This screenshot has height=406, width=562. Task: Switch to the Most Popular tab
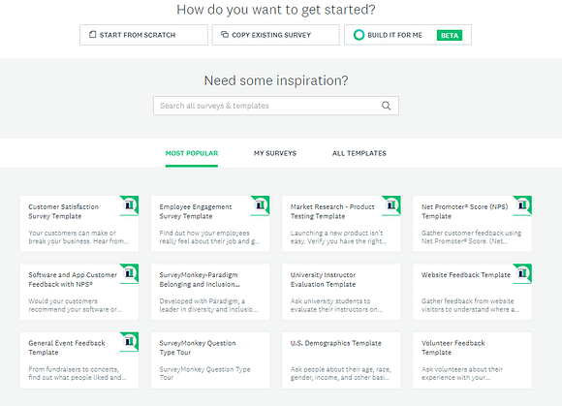pos(192,153)
